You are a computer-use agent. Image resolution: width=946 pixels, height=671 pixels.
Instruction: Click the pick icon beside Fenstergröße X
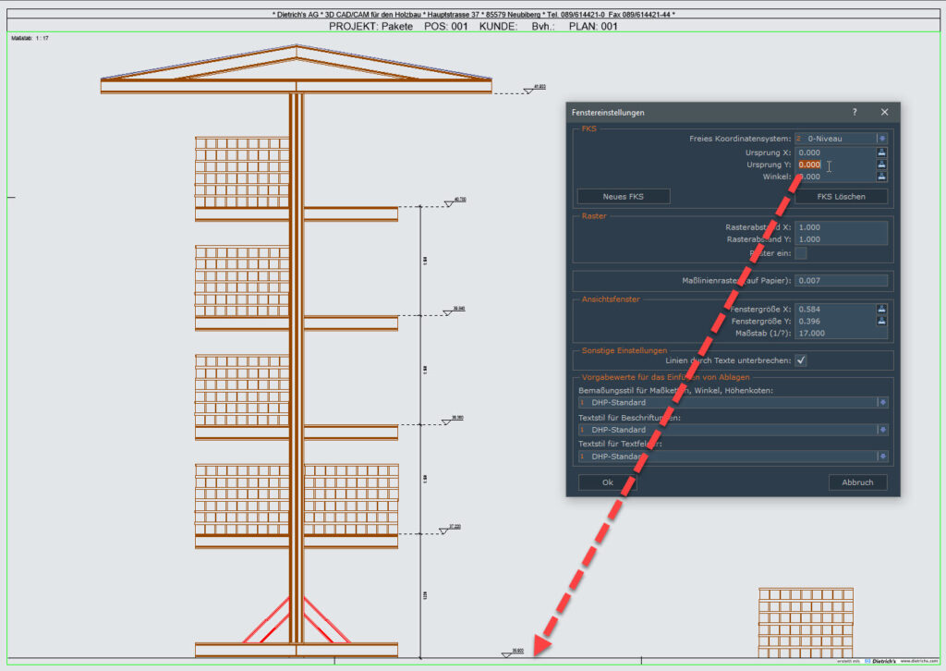coord(881,309)
